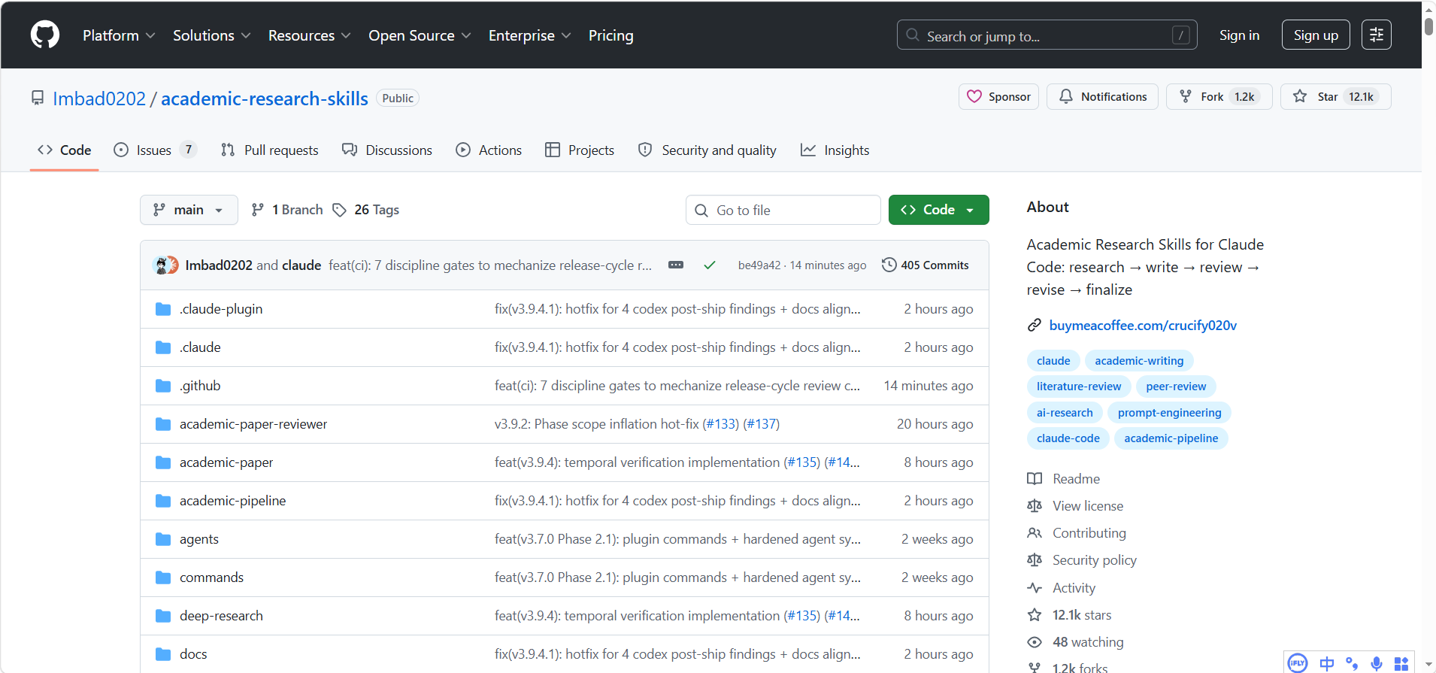This screenshot has height=673, width=1436.
Task: Switch to the Projects tab
Action: click(x=580, y=150)
